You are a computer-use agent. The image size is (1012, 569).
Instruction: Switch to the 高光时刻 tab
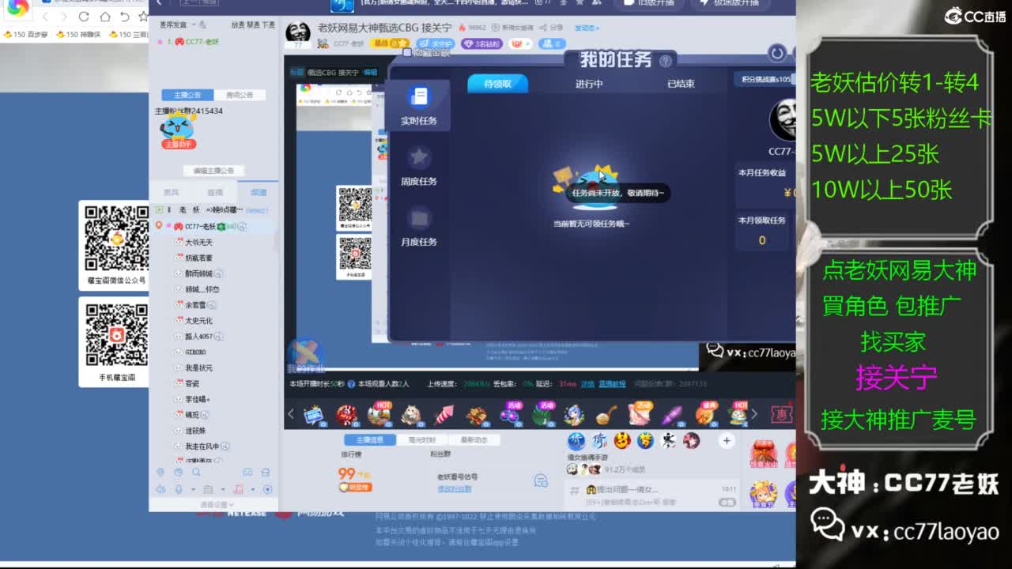pyautogui.click(x=422, y=440)
